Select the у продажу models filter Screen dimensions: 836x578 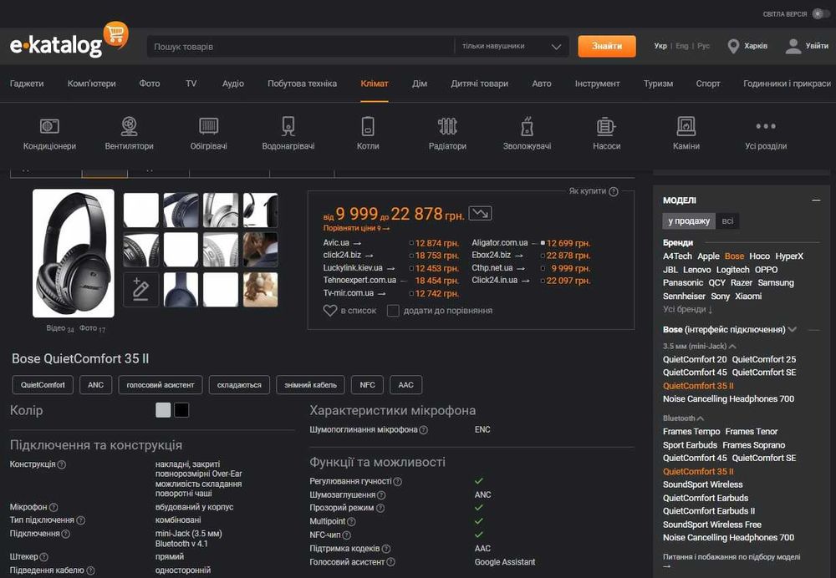(689, 221)
